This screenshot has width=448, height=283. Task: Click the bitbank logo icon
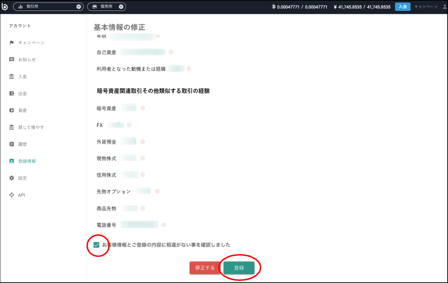click(x=5, y=7)
